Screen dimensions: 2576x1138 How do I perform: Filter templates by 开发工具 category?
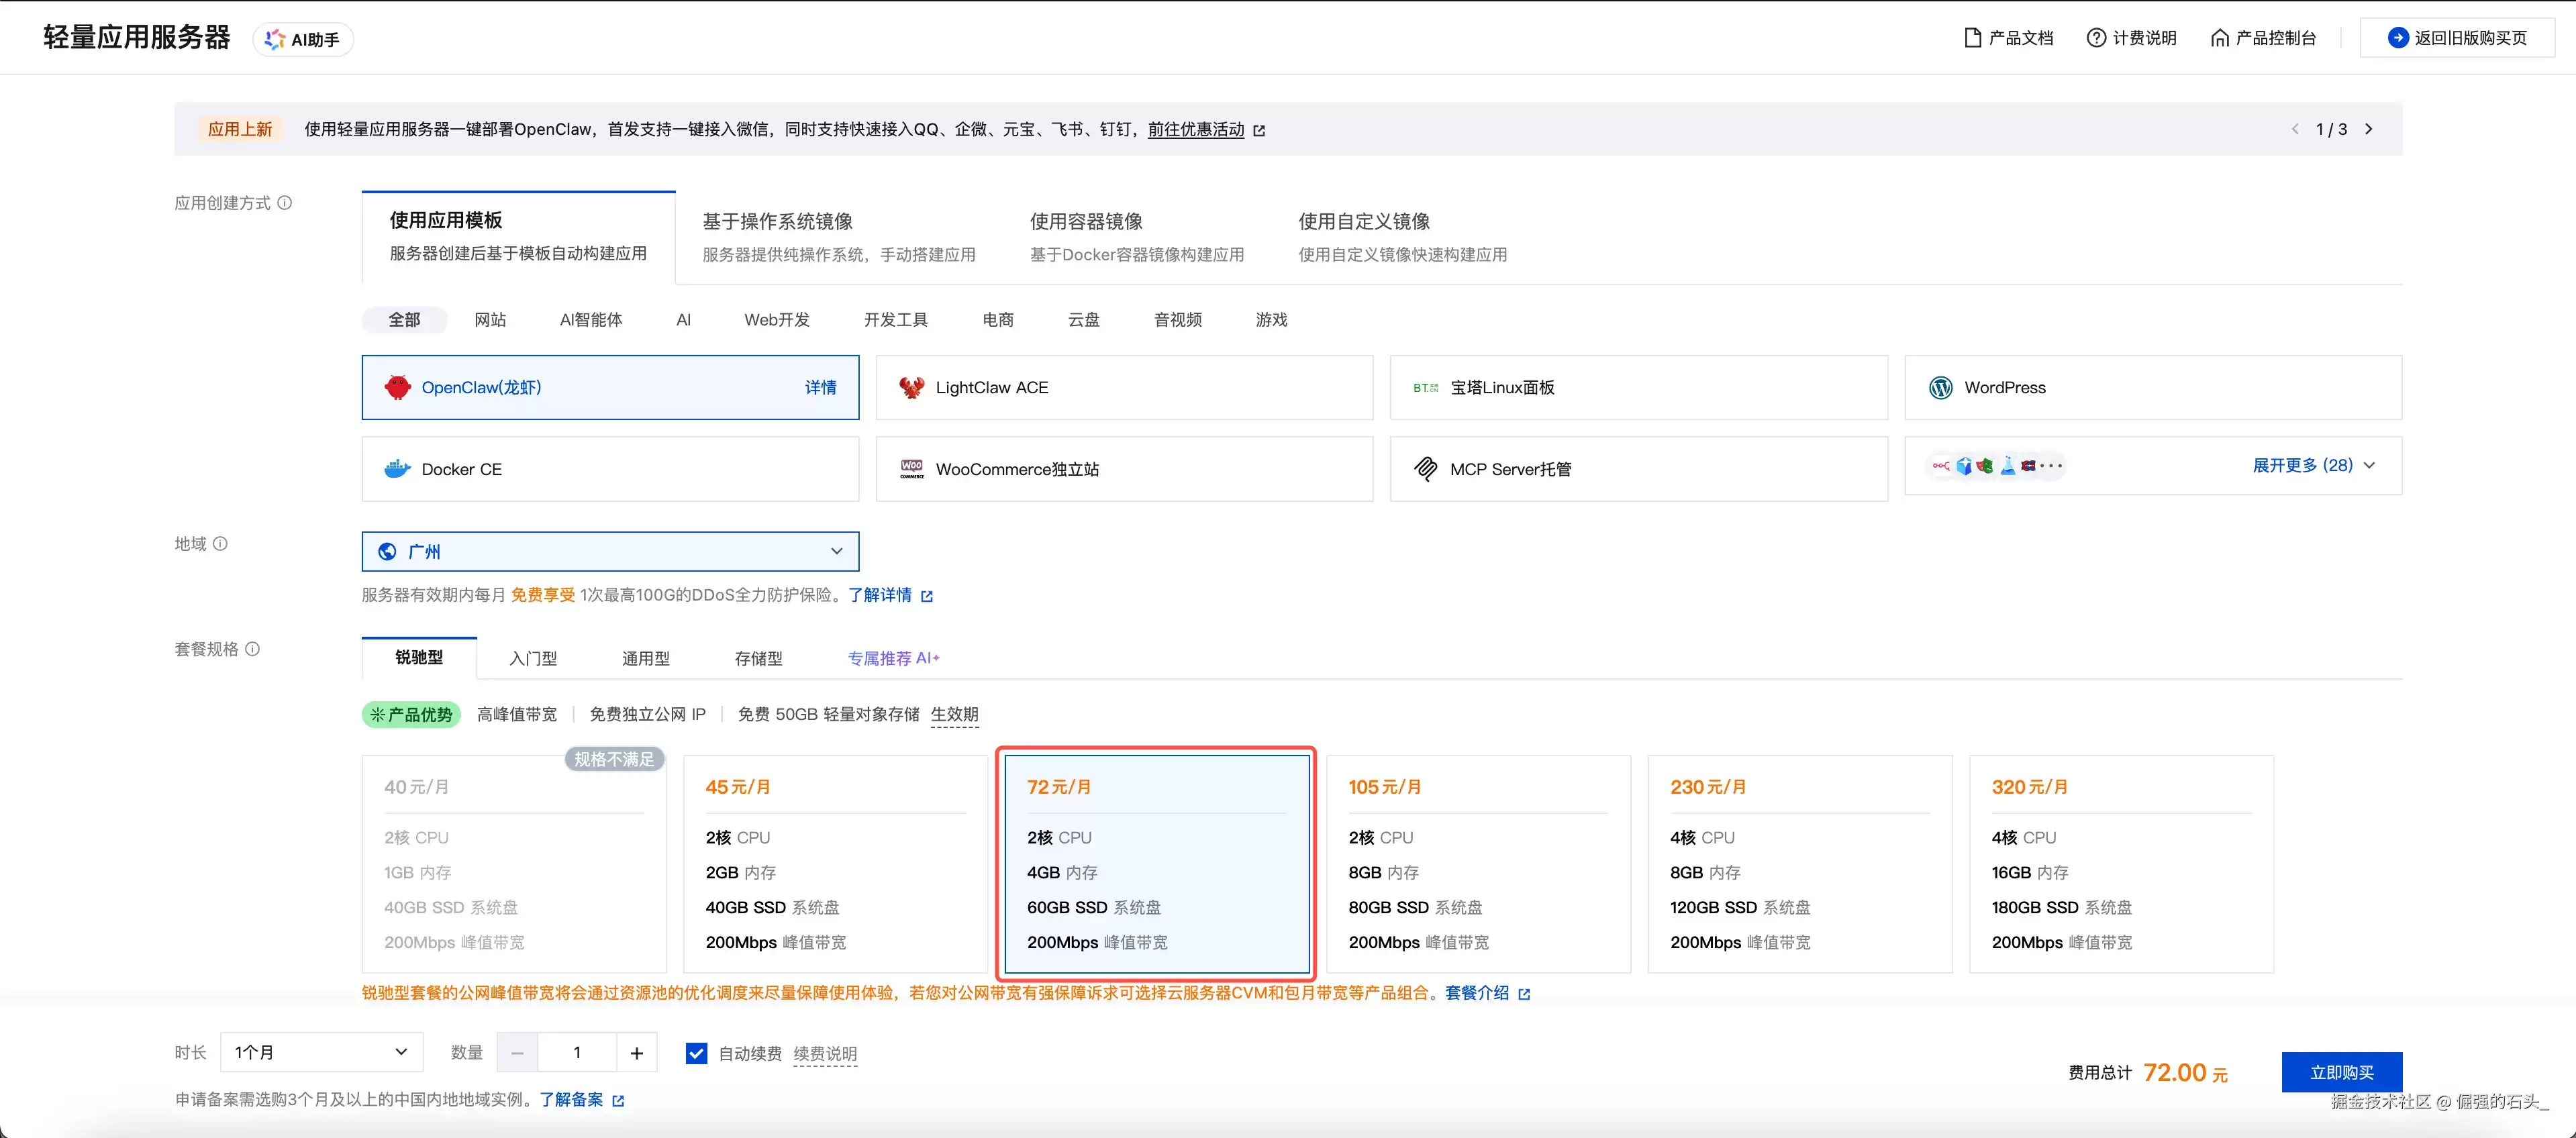coord(896,320)
